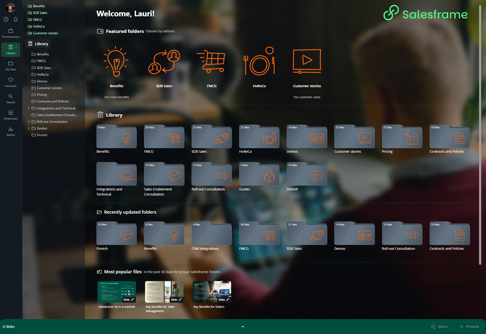
Task: Open Library FMCG folder with 30 files
Action: [164, 136]
